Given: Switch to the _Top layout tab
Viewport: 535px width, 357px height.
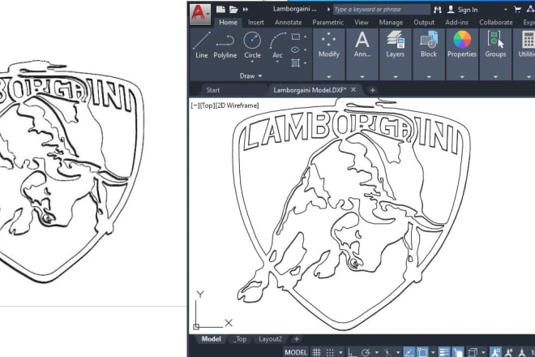Looking at the screenshot, I should 240,339.
